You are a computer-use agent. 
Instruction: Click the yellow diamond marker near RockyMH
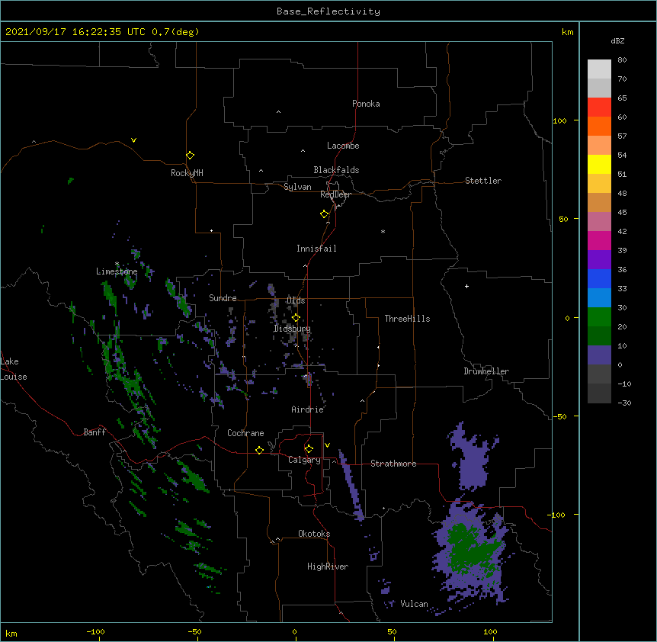(191, 156)
